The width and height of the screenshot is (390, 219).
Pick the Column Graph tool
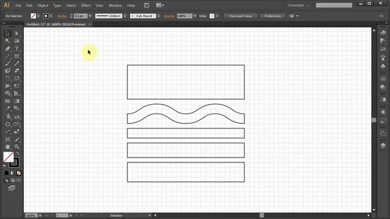[x=16, y=116]
